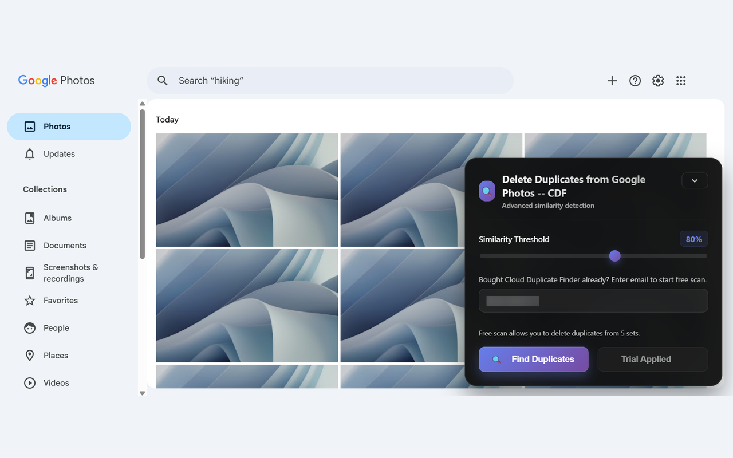Click the search magnifier icon
Image resolution: width=733 pixels, height=458 pixels.
(163, 81)
